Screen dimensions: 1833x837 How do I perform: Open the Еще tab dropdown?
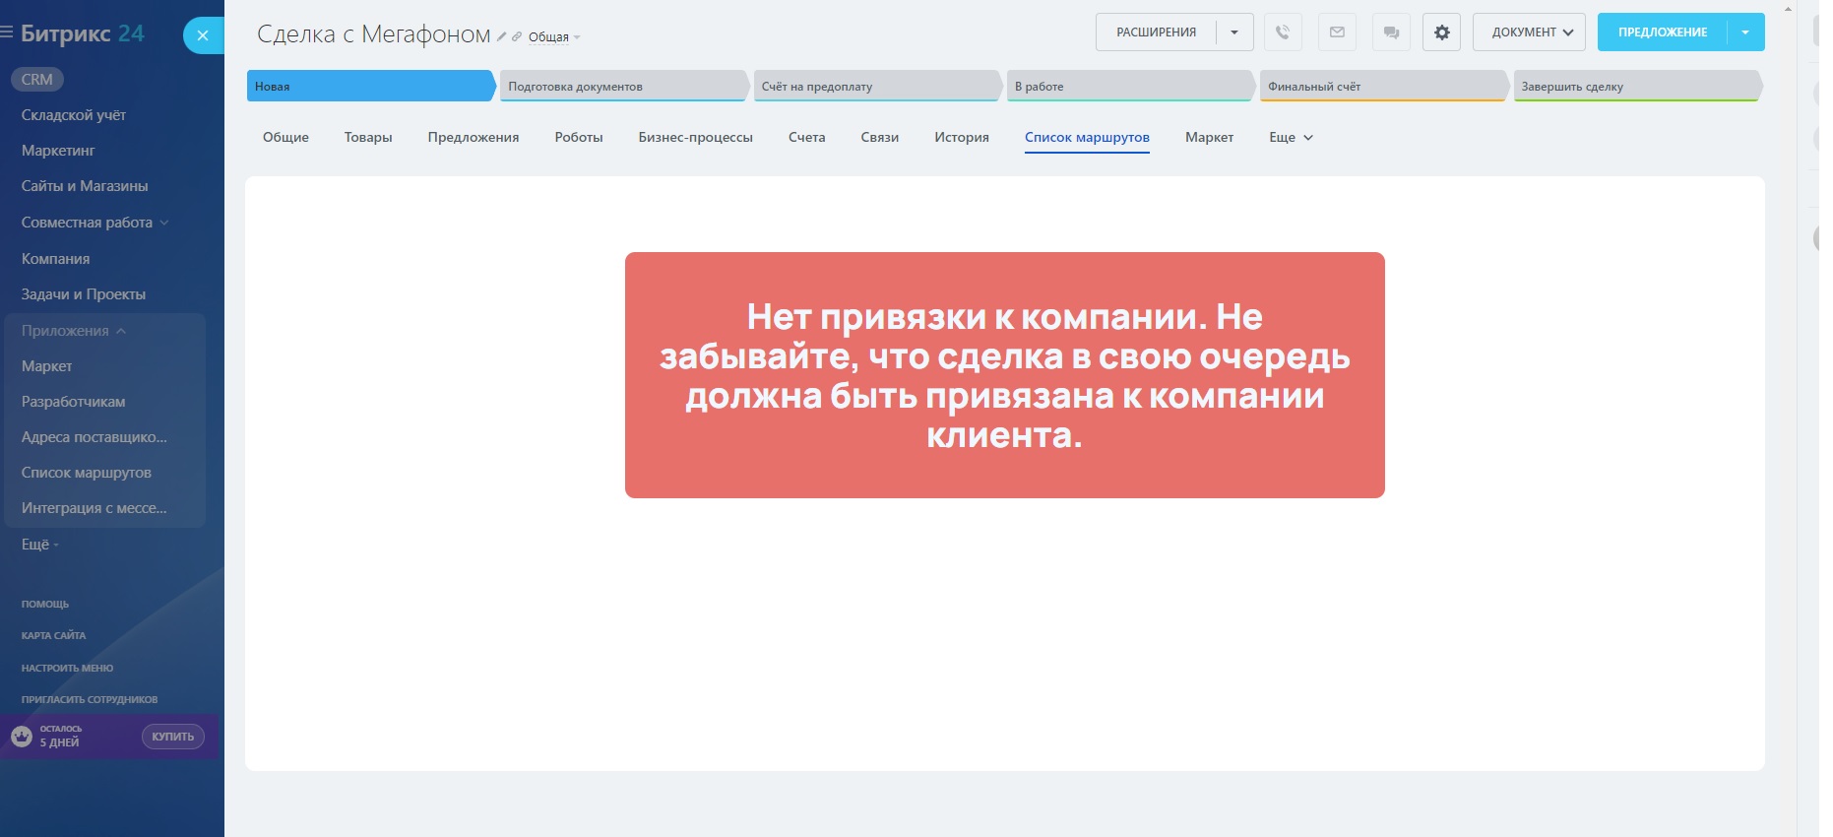coord(1291,138)
